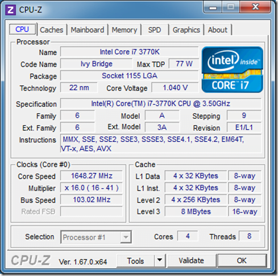The width and height of the screenshot is (278, 276).
Task: Click the L1 Inst. 4 x 32 KBytes value
Action: [196, 188]
